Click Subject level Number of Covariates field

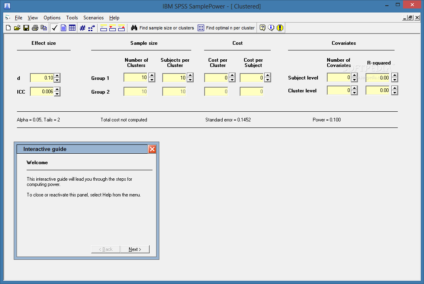pos(339,77)
